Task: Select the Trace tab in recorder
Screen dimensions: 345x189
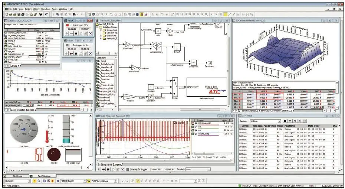Action: click(118, 164)
